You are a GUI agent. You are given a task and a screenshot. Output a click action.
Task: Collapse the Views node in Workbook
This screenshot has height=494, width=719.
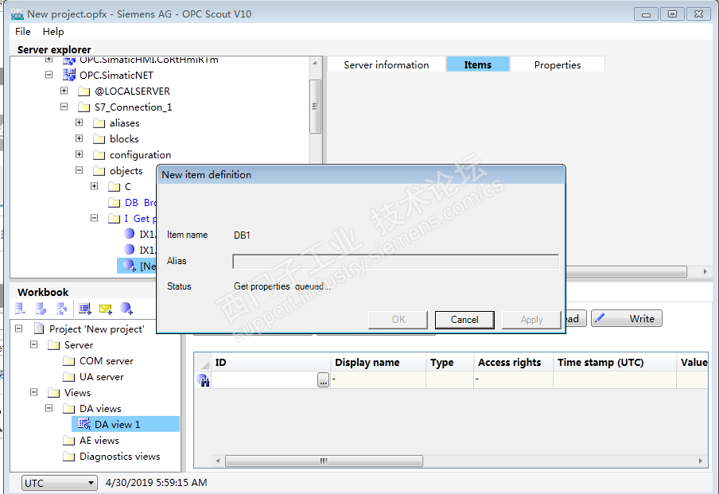click(x=34, y=392)
